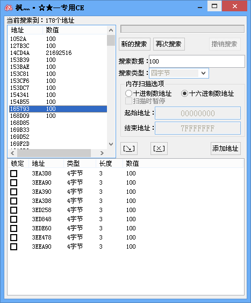Select result address 14CD4A

(x=20, y=53)
